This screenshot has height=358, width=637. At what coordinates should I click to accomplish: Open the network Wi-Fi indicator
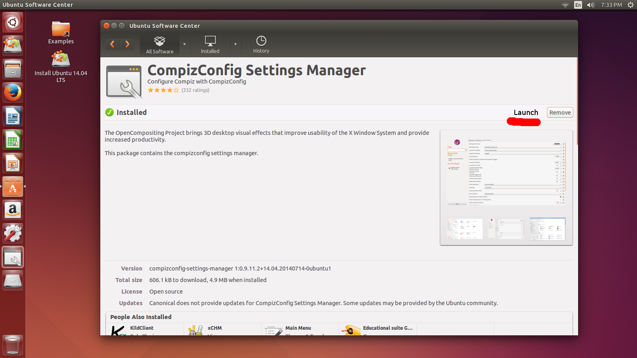(565, 5)
